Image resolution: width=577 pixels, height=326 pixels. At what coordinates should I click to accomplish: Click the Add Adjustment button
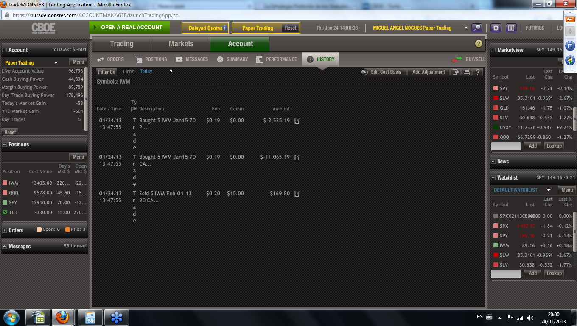click(429, 72)
